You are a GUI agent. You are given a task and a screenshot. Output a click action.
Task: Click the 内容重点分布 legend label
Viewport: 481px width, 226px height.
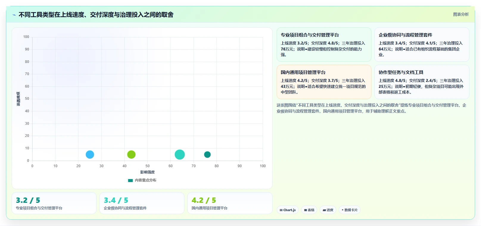pyautogui.click(x=145, y=180)
